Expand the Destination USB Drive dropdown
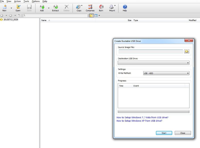 click(153, 63)
